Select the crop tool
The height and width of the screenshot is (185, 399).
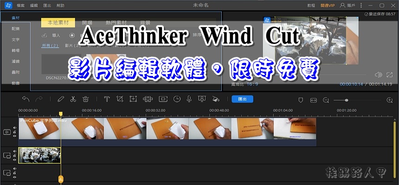click(120, 99)
